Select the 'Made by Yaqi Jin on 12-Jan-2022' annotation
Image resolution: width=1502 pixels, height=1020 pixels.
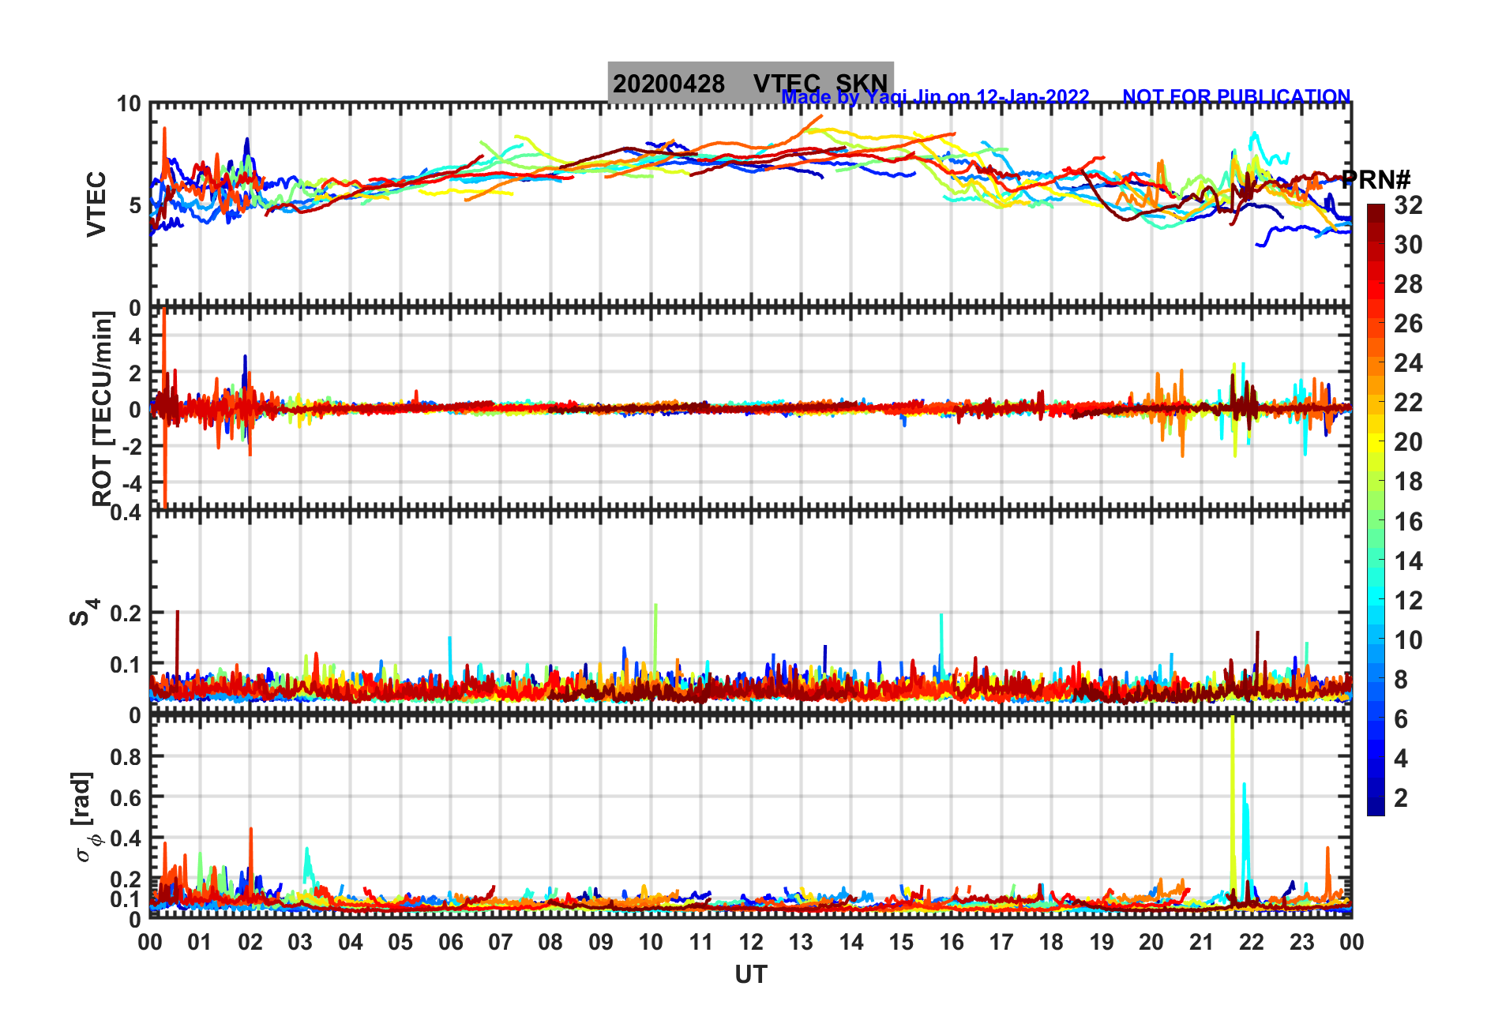[x=935, y=97]
